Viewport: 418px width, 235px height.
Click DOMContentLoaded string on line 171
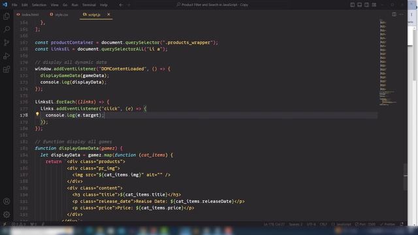tap(123, 69)
